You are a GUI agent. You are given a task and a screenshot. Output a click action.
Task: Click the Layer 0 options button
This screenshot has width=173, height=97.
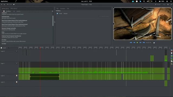pos(17,51)
